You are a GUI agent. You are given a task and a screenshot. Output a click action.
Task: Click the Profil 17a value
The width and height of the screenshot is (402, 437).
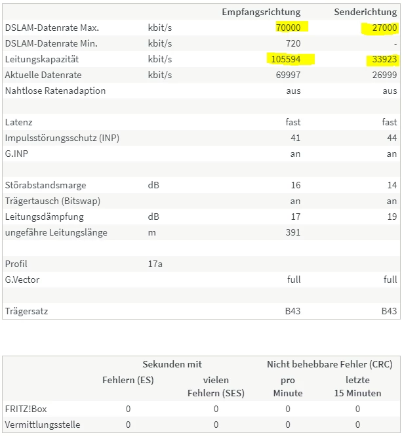point(155,264)
